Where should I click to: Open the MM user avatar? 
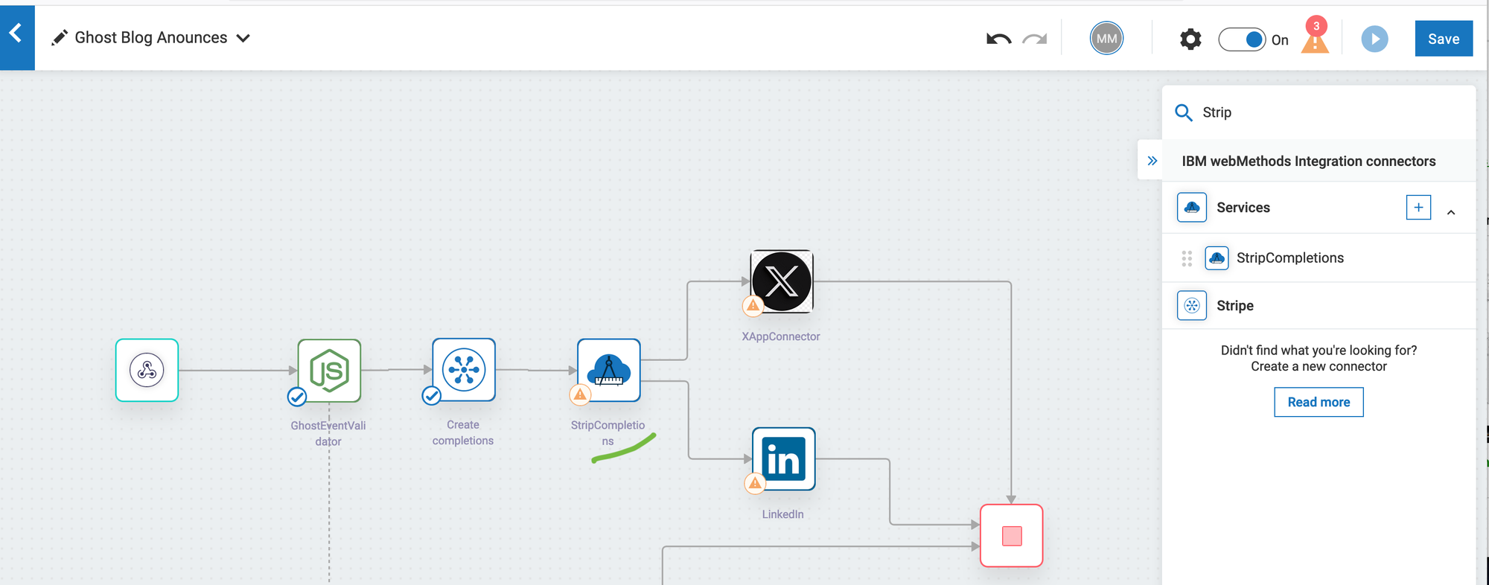click(1106, 39)
